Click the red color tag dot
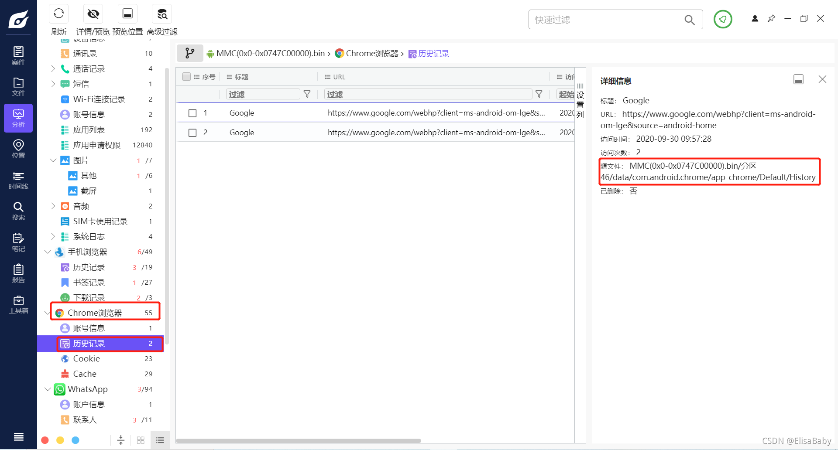The width and height of the screenshot is (838, 450). click(x=45, y=440)
